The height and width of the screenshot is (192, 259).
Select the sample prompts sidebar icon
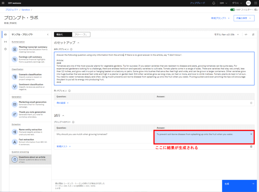click(6, 35)
